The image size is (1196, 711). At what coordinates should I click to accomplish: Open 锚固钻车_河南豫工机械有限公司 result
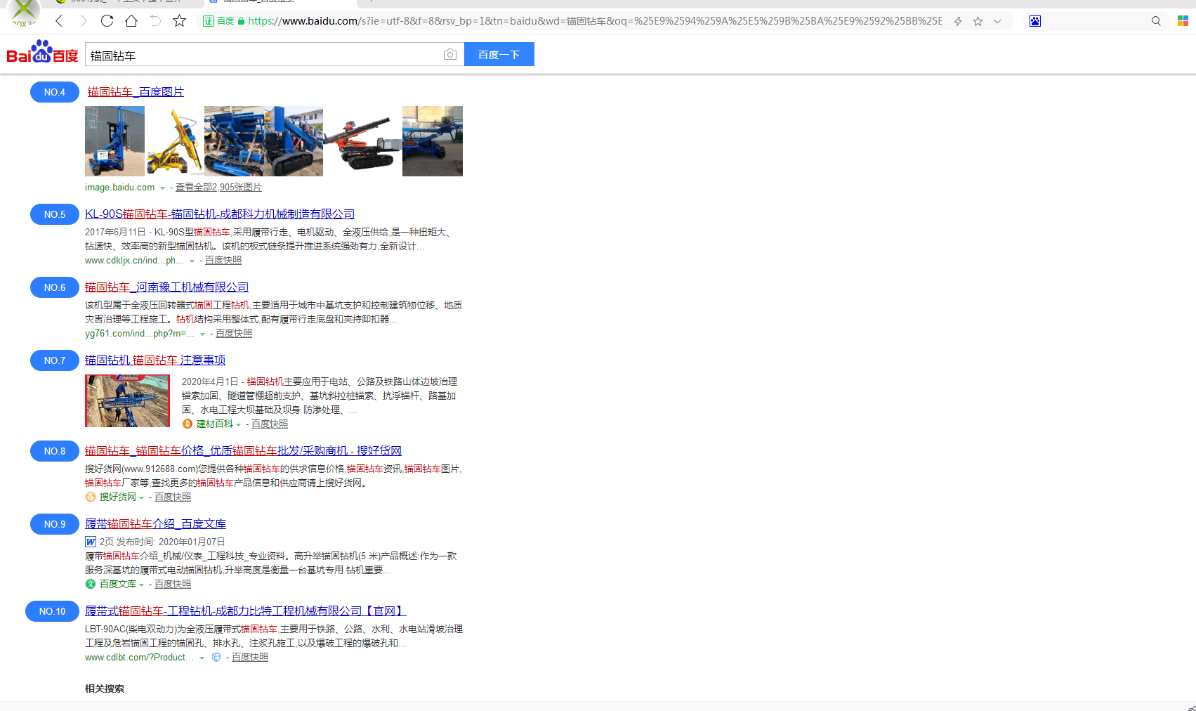point(166,287)
